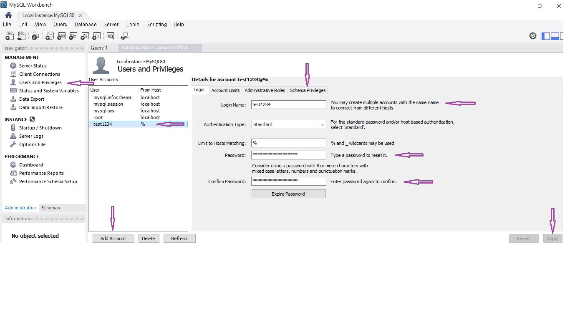Select the Administration navigator tab
Viewport: 570px width, 318px height.
coord(20,208)
